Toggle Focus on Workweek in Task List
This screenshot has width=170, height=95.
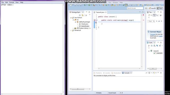[x=161, y=15]
